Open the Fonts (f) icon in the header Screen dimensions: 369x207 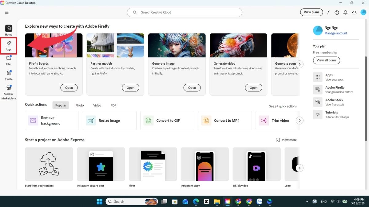point(328,12)
